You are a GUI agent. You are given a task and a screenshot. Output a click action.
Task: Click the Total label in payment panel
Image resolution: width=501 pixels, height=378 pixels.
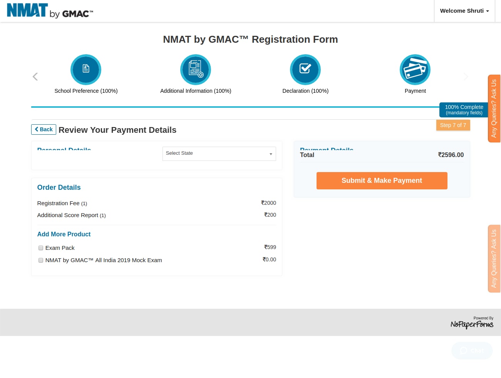307,155
